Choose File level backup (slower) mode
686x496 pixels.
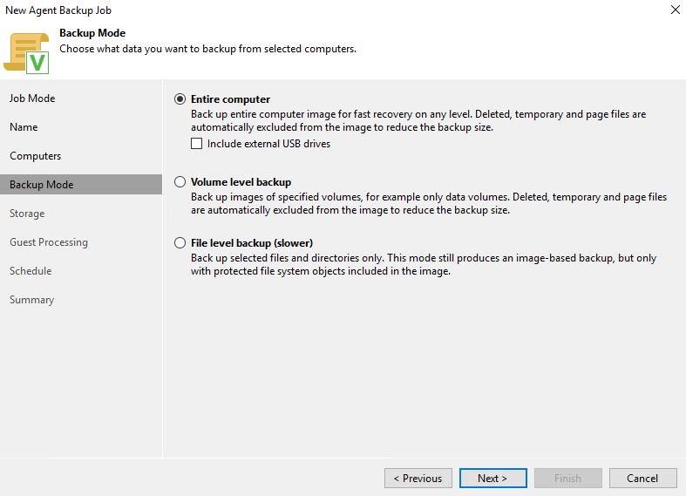(x=180, y=242)
